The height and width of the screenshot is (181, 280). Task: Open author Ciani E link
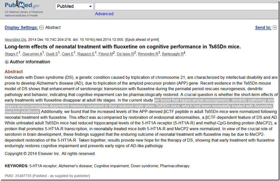point(67,54)
